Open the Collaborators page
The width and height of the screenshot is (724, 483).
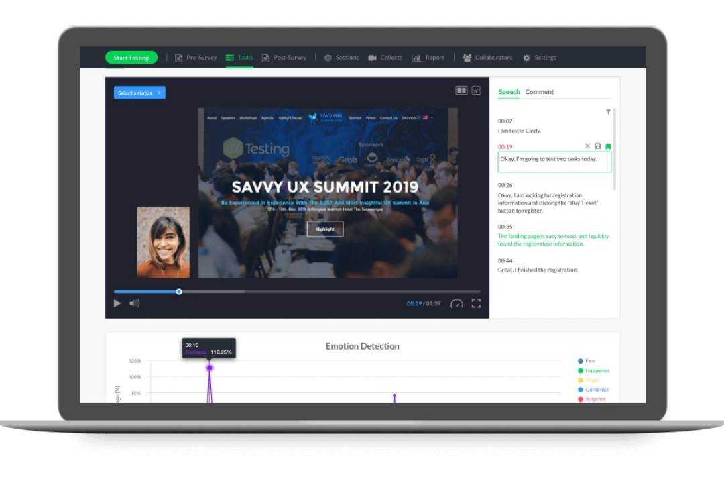coord(487,58)
